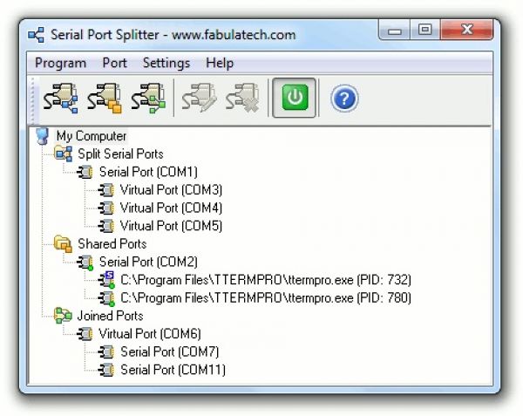Select Virtual Port (COM6) label
Screen dimensions: 523x416
pos(149,334)
